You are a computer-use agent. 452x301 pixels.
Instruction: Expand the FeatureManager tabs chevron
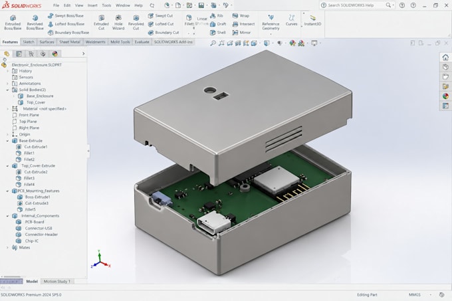[83, 54]
